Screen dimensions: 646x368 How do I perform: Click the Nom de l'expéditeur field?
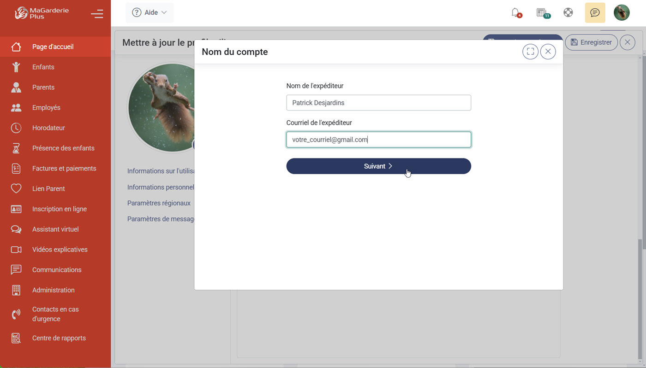click(x=378, y=103)
